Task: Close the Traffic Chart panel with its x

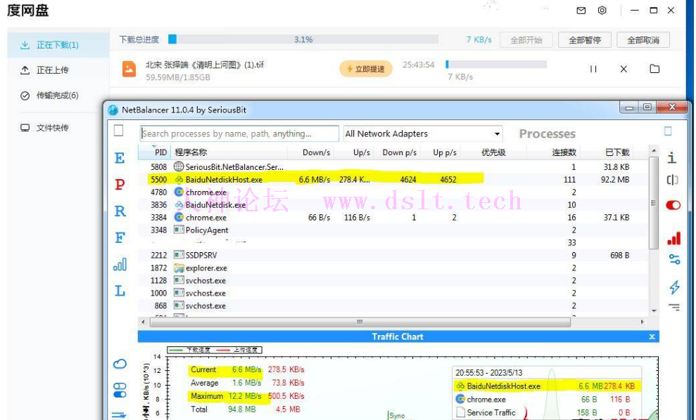Action: pyautogui.click(x=652, y=336)
